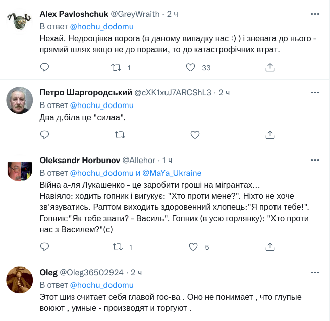The image size is (330, 321).
Task: Share Oleksandr Horbunov's tweet
Action: [269, 247]
